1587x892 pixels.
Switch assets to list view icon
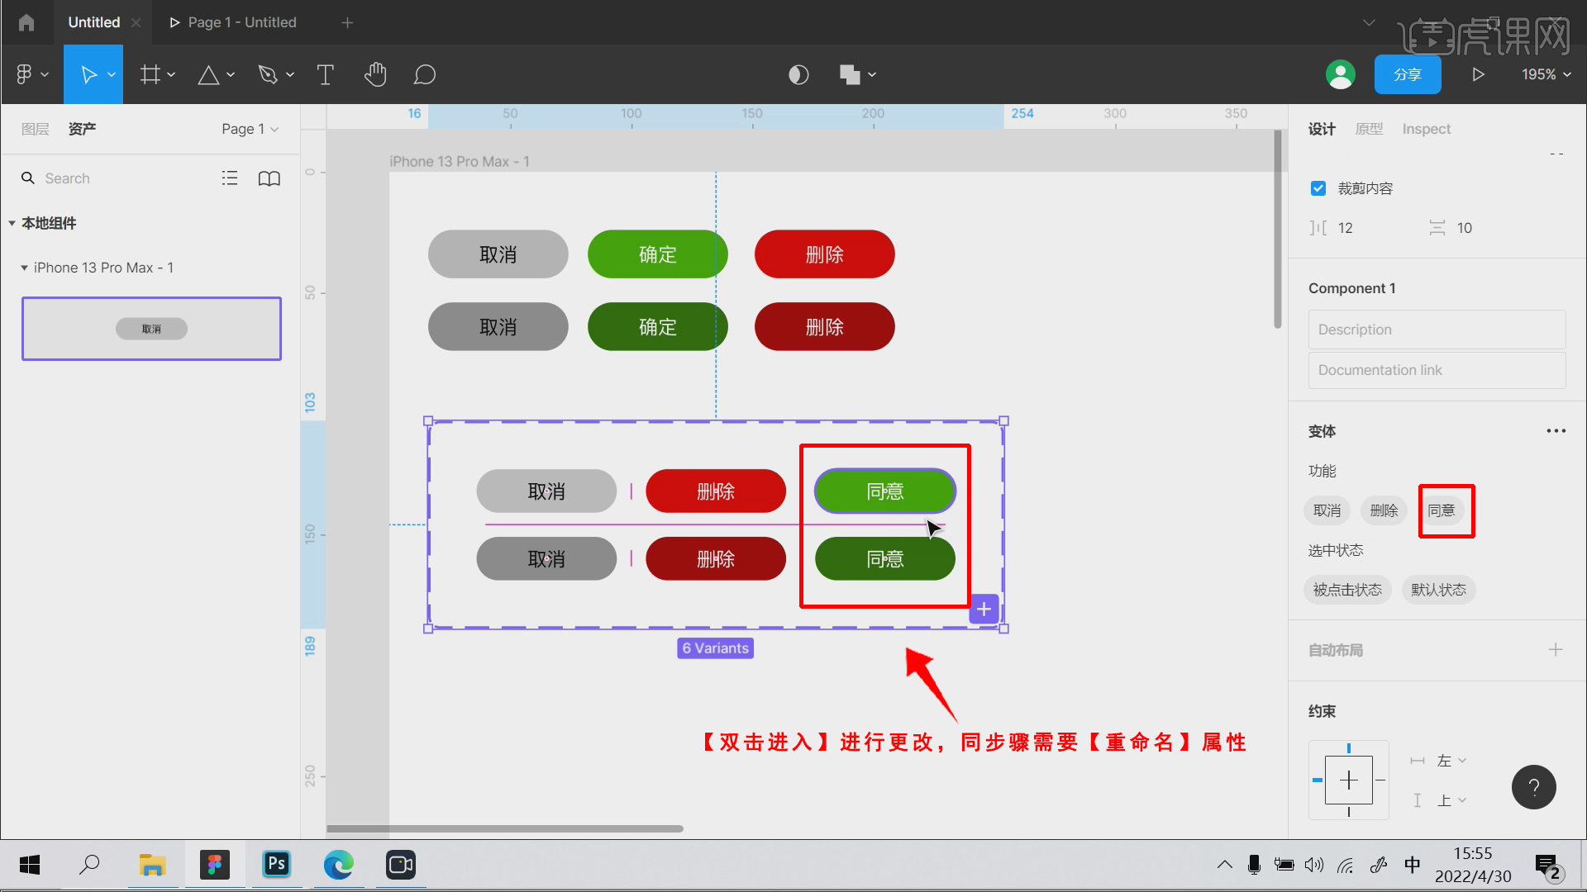[230, 178]
